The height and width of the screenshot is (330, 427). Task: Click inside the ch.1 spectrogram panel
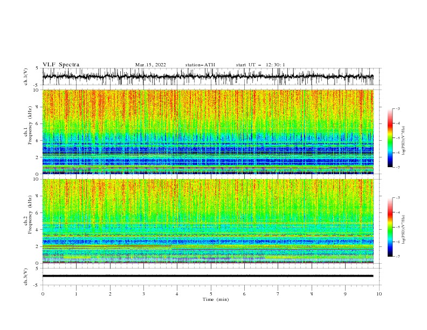[x=208, y=132]
